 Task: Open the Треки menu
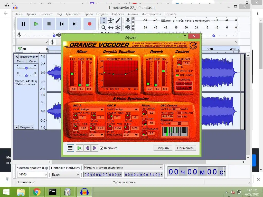[88, 14]
